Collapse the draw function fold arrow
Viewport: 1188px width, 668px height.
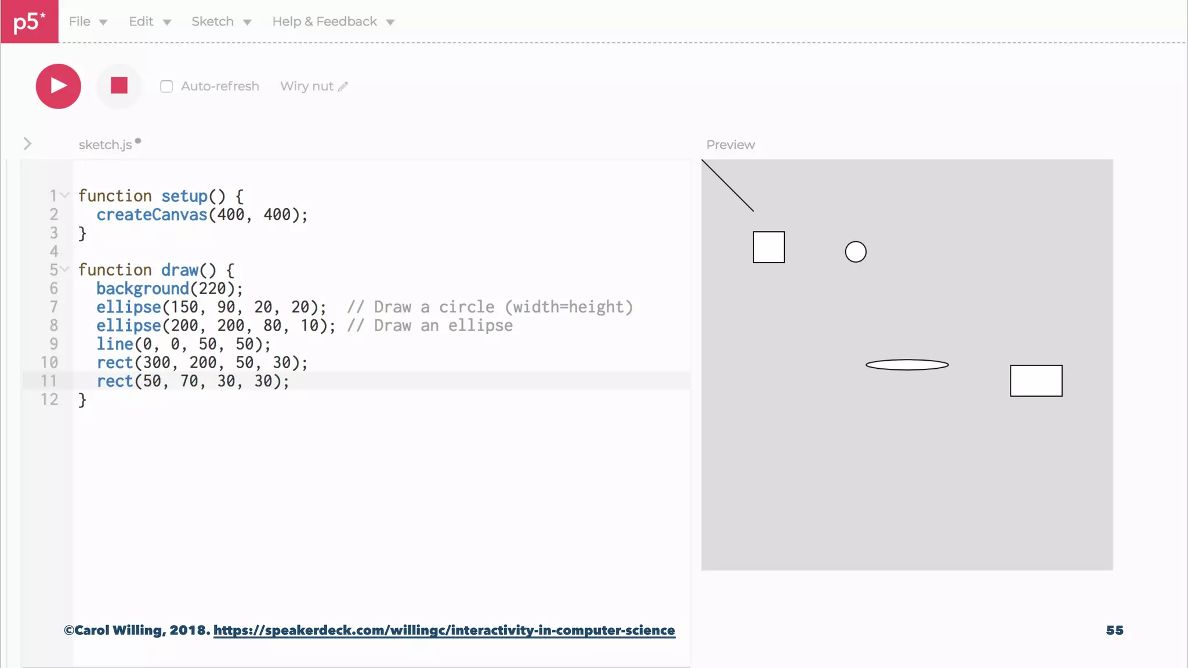tap(65, 269)
